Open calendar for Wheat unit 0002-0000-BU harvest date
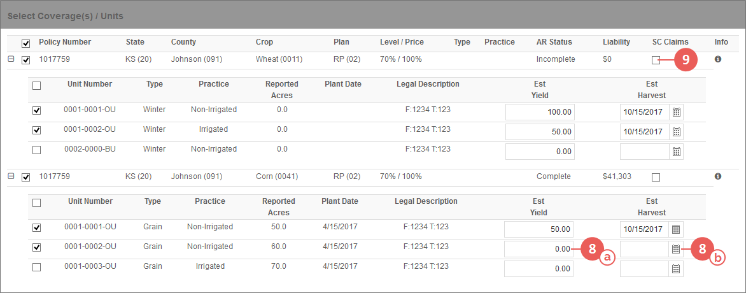746x293 pixels. (677, 152)
